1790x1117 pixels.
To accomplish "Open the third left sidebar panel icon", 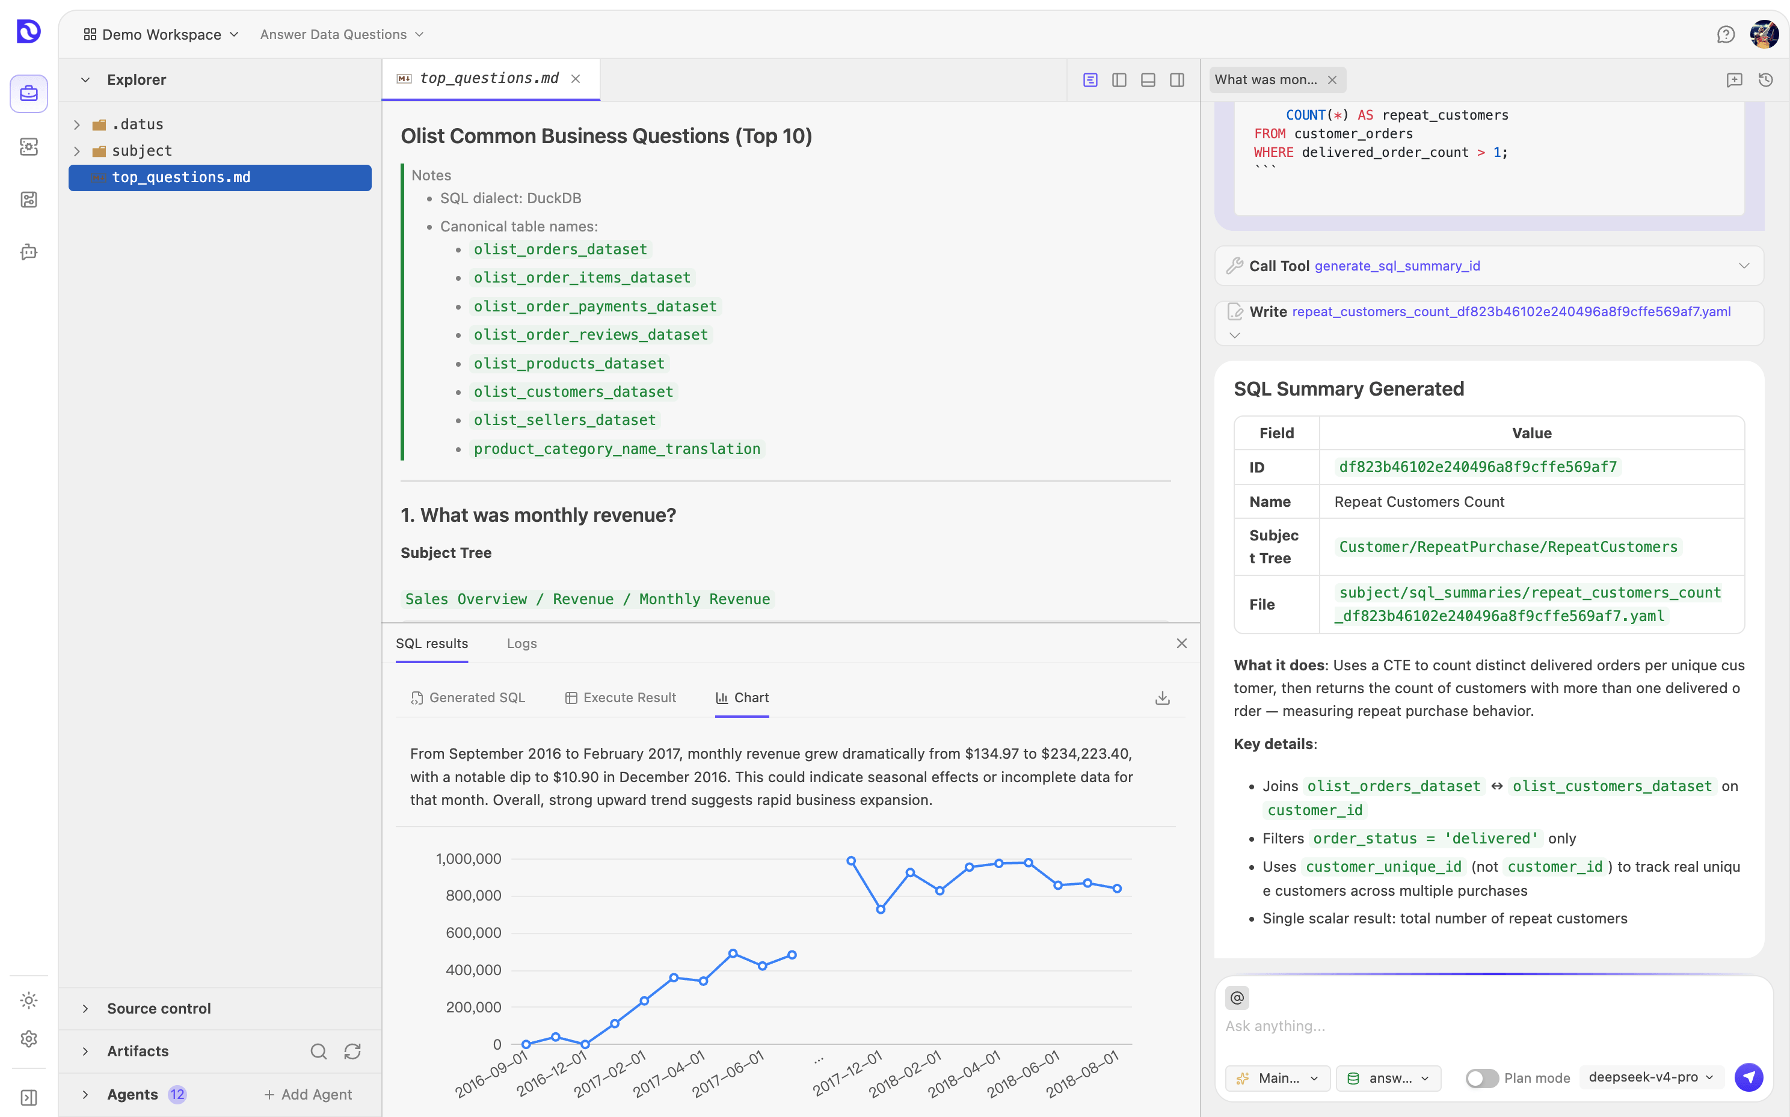I will tap(29, 200).
